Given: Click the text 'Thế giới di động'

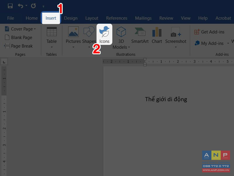Looking at the screenshot, I should pos(166,99).
